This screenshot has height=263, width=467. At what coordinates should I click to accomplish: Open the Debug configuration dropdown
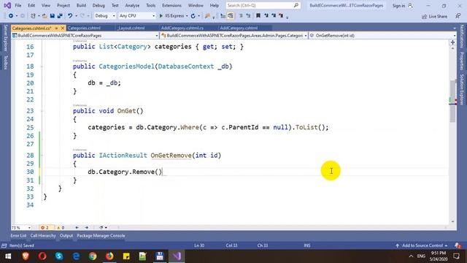pos(105,16)
